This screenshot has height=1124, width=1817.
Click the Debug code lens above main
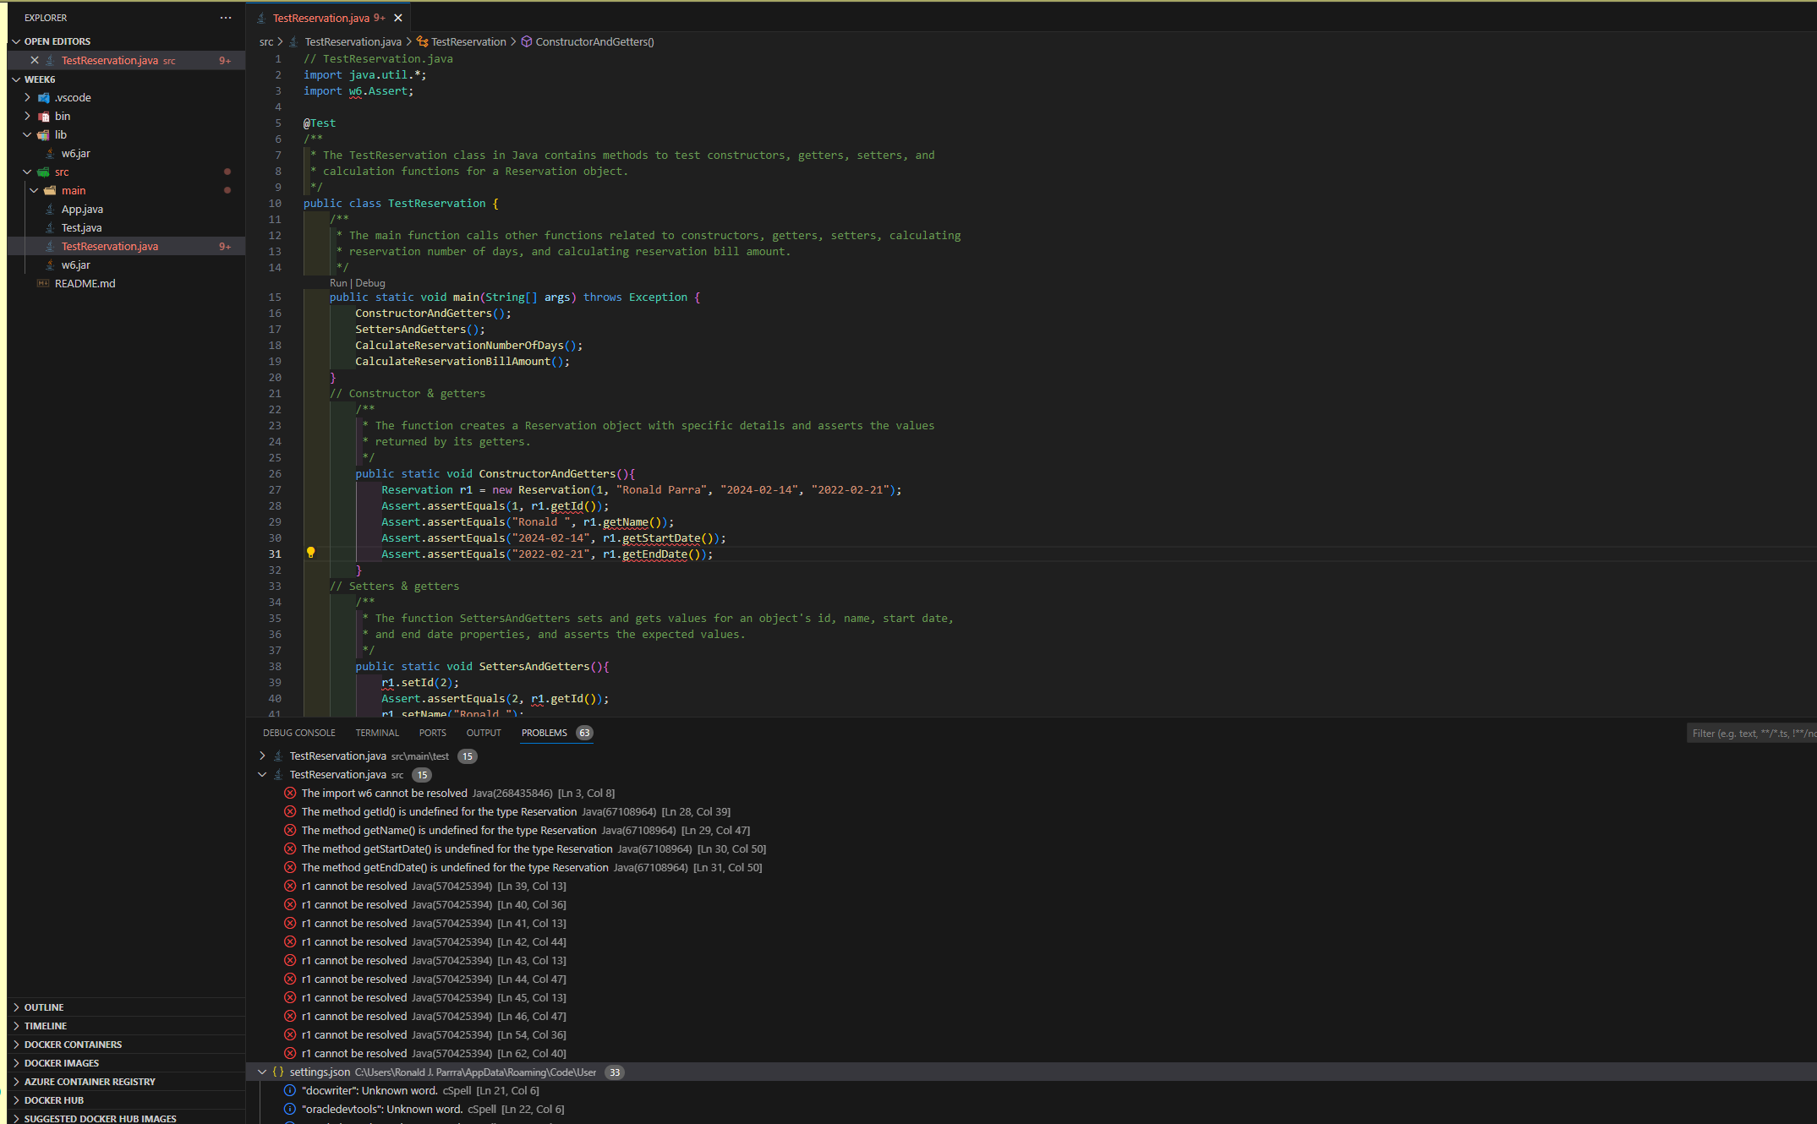coord(369,282)
